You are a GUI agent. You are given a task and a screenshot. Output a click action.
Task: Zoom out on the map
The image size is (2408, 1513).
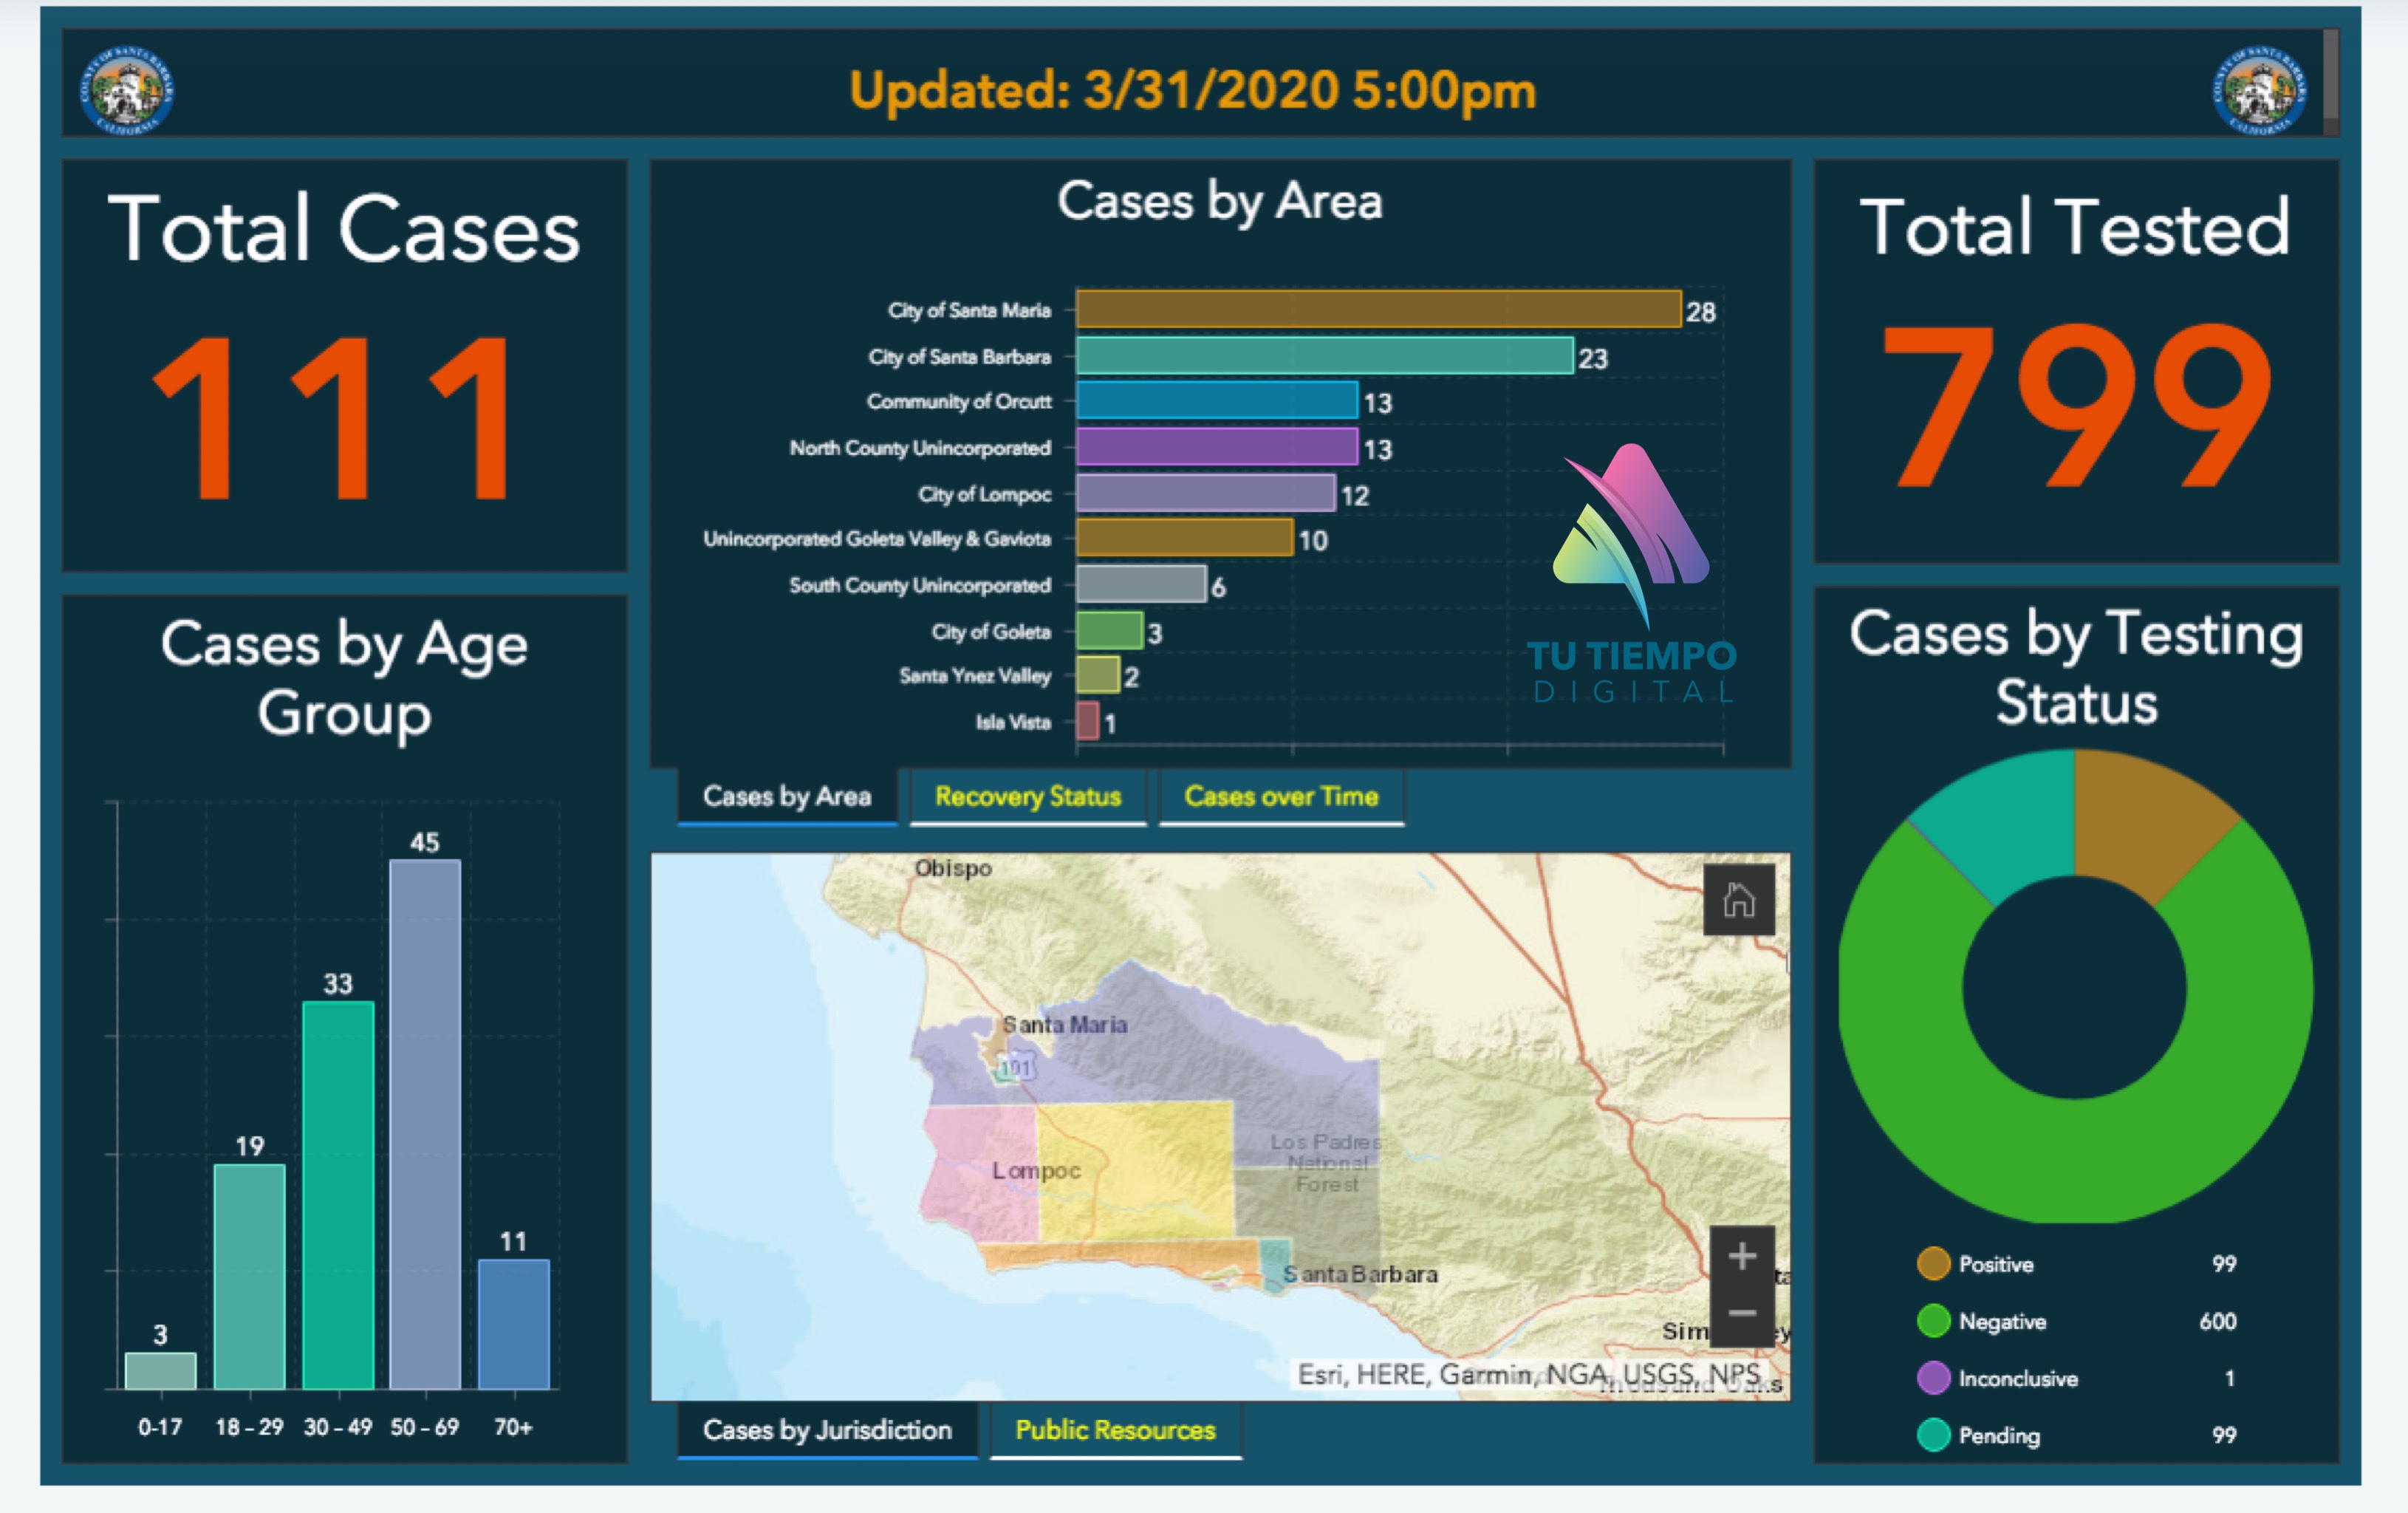pos(1741,1313)
